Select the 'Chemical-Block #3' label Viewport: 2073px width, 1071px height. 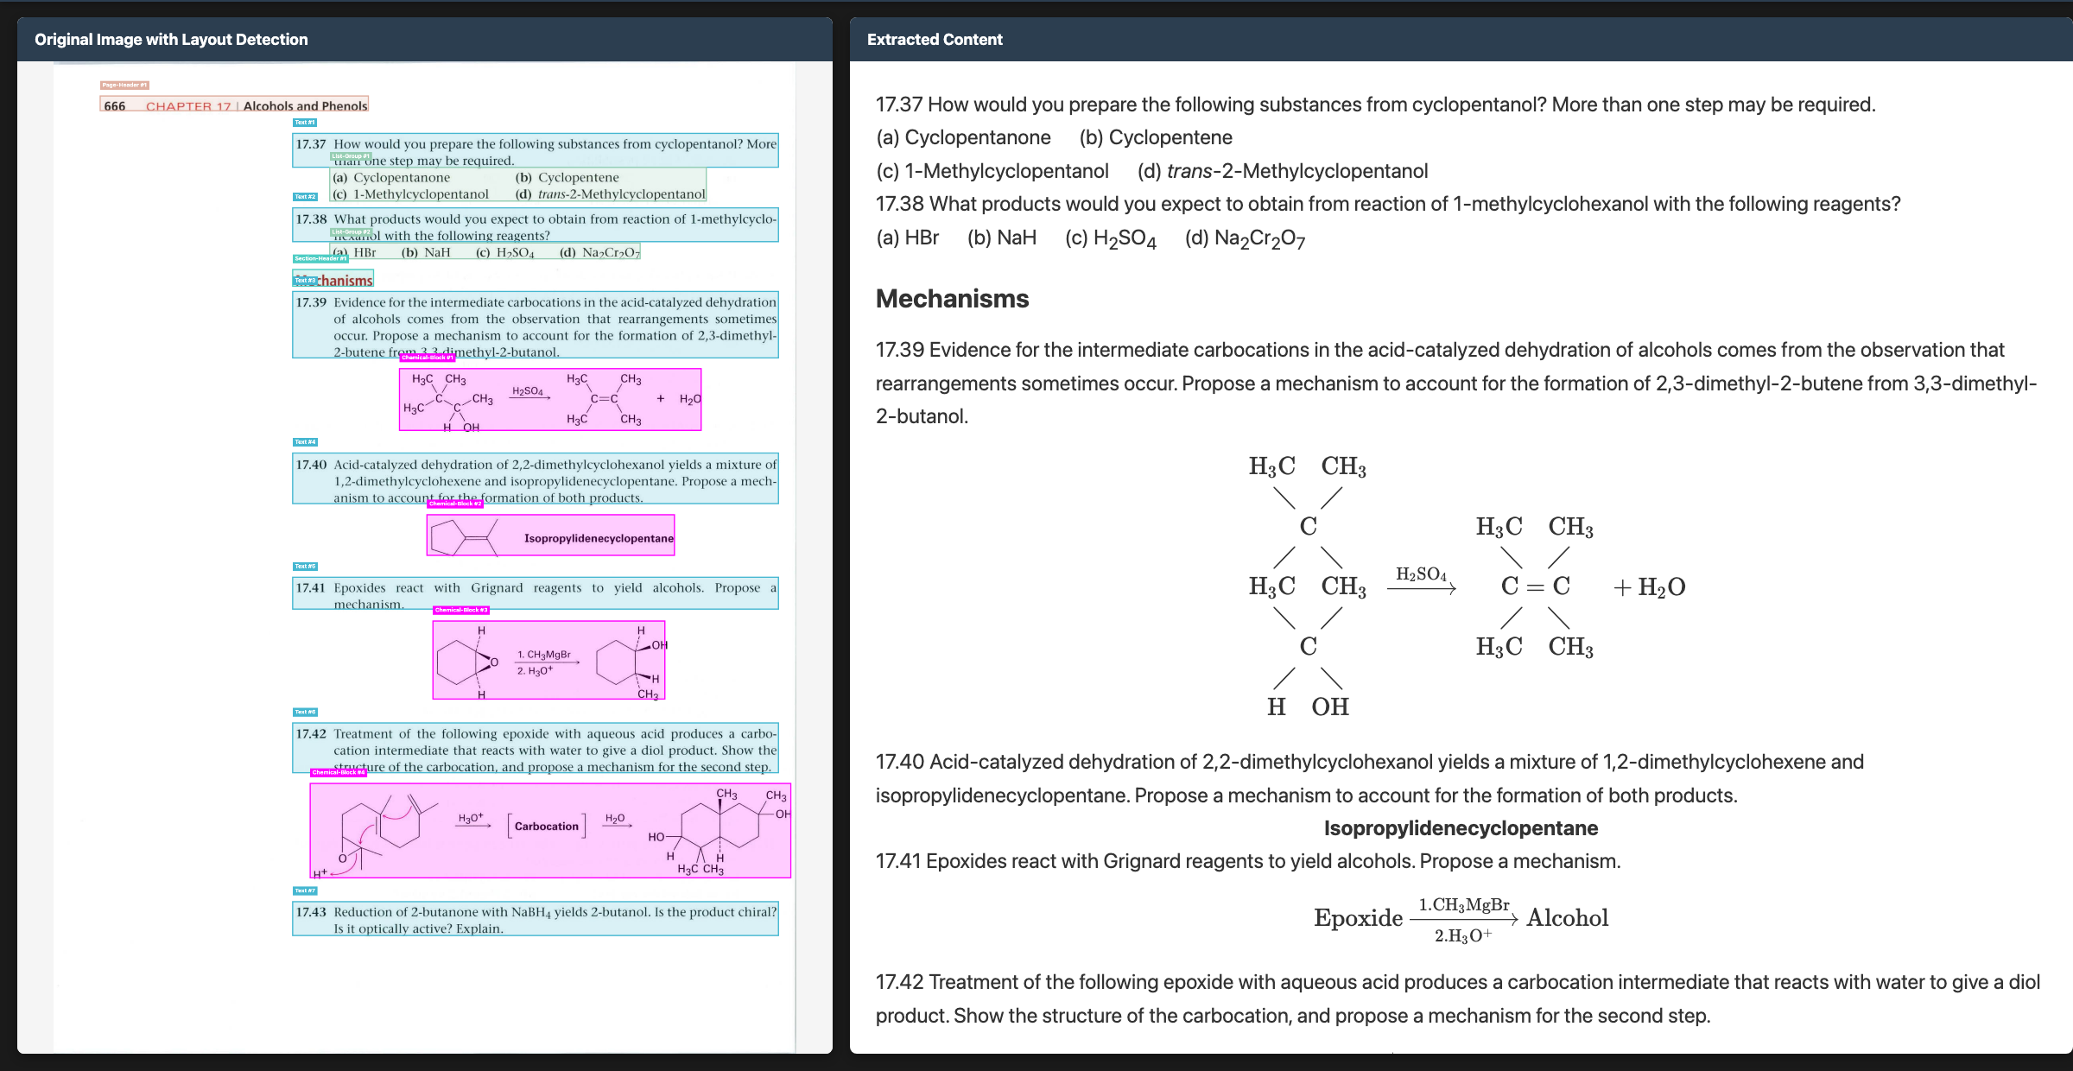click(461, 610)
